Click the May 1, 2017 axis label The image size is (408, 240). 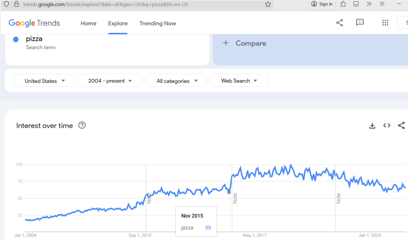pyautogui.click(x=255, y=235)
